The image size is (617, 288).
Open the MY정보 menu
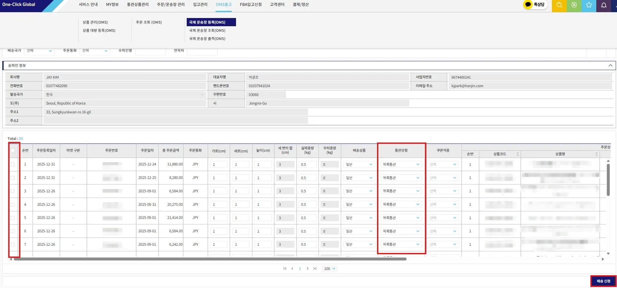pos(112,5)
